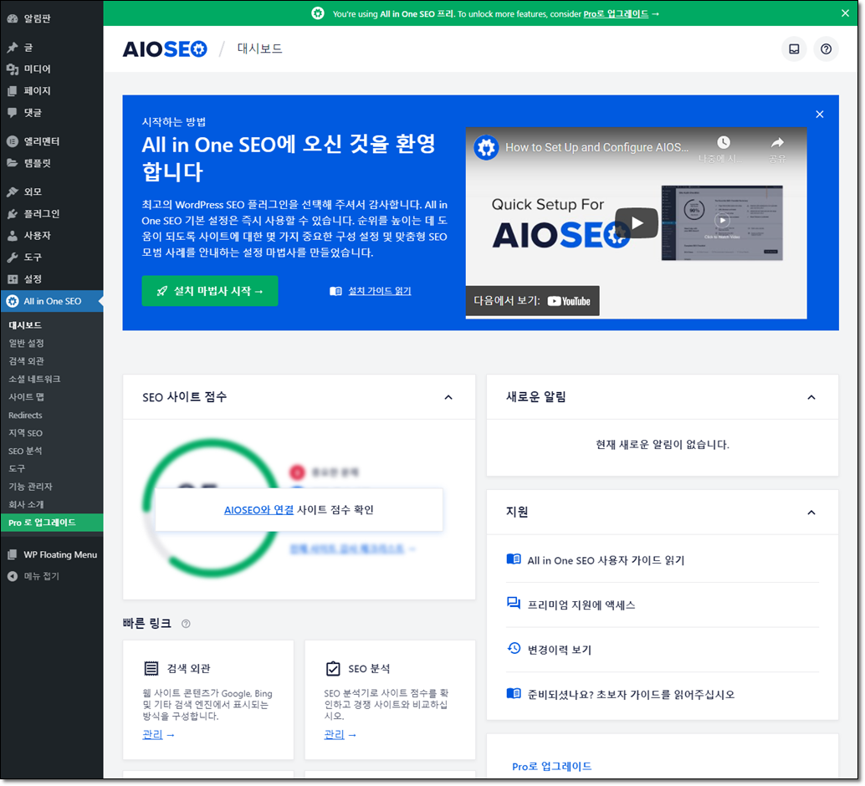Open 설정 settings menu in sidebar
Viewport: 865px width, 786px height.
pos(51,279)
